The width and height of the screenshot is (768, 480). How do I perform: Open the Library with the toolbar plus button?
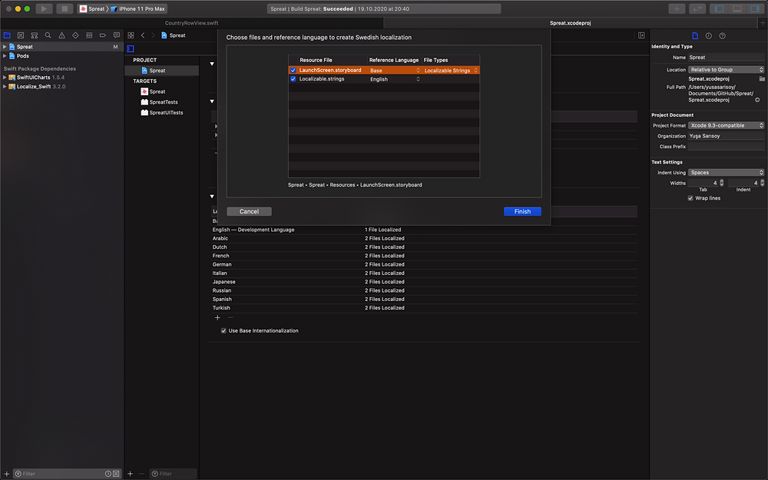(677, 8)
